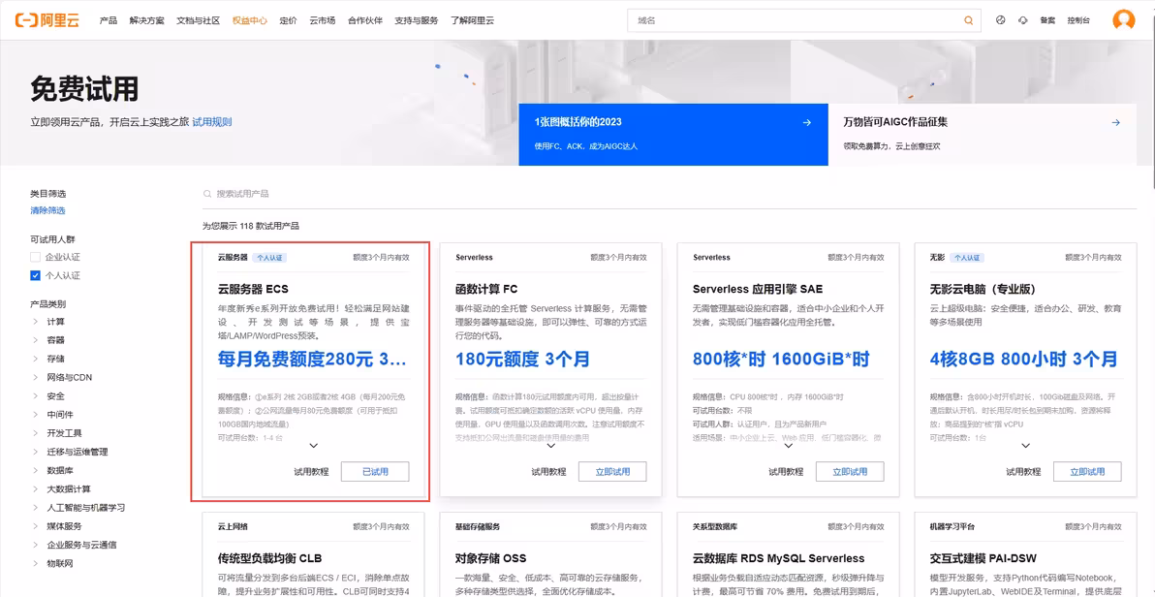Expand the 存储 category
Viewport: 1155px width, 597px height.
[35, 359]
